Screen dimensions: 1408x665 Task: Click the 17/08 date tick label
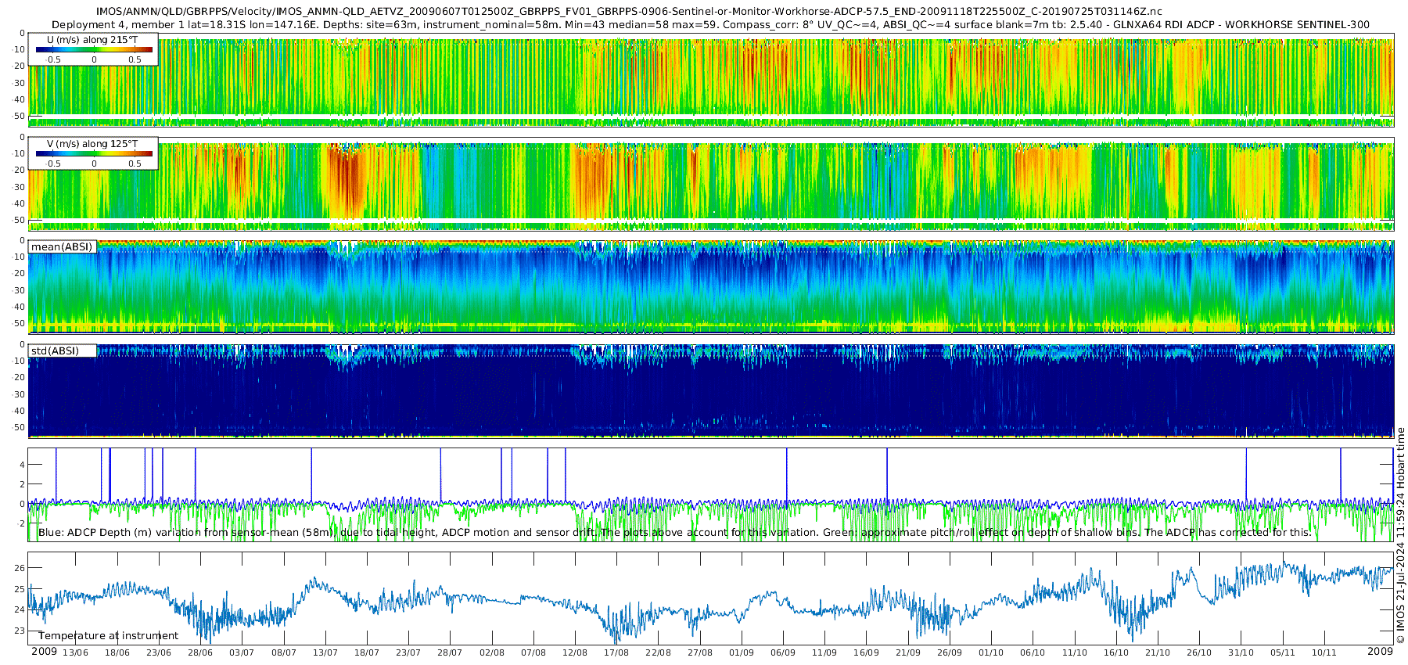[616, 652]
